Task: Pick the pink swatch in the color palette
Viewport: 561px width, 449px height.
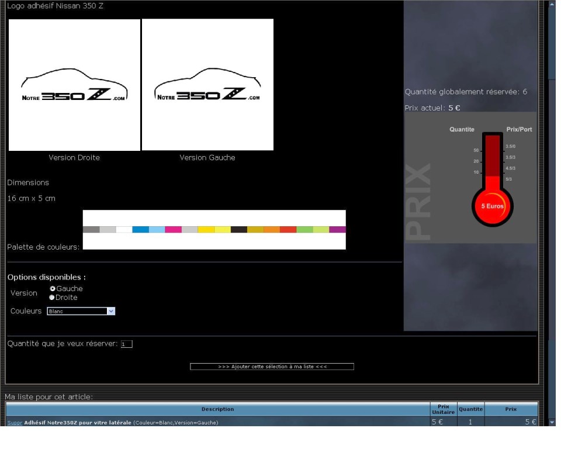Action: (173, 230)
